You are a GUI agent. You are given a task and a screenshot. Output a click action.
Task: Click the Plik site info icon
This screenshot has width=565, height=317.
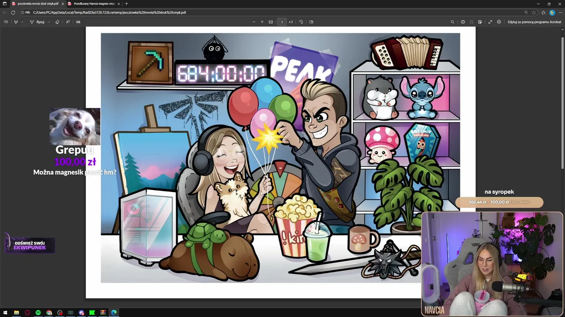point(25,12)
